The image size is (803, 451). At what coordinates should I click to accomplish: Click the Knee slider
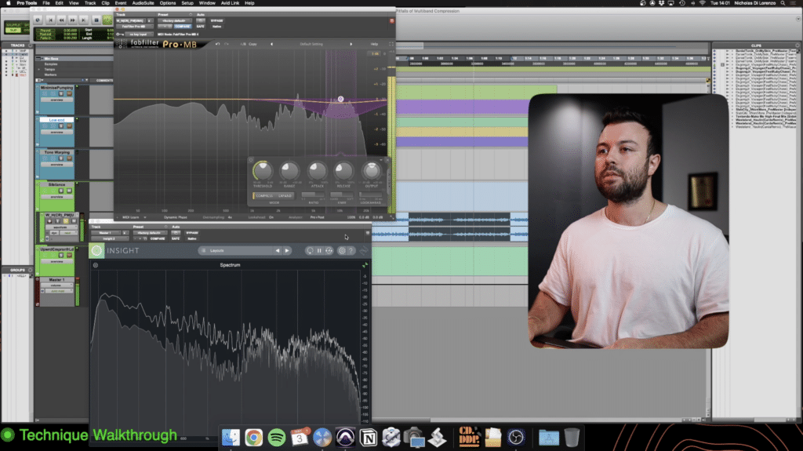pos(342,195)
